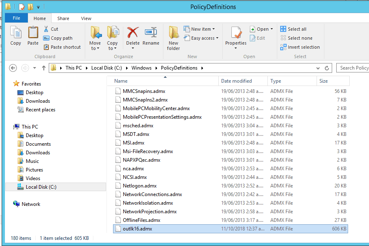The image size is (369, 246).
Task: Click the Cut scissors icon
Action: pyautogui.click(x=47, y=29)
